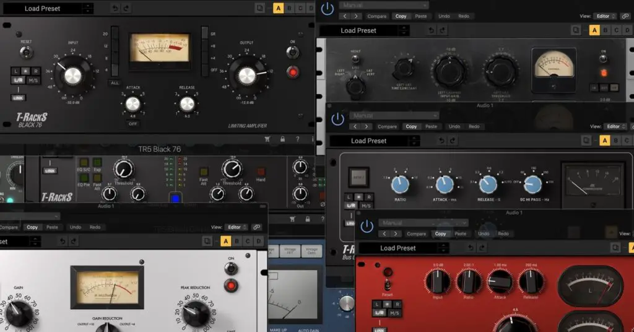
Task: Toggle EQ S/C in the classic compressor strip
Action: click(x=84, y=162)
